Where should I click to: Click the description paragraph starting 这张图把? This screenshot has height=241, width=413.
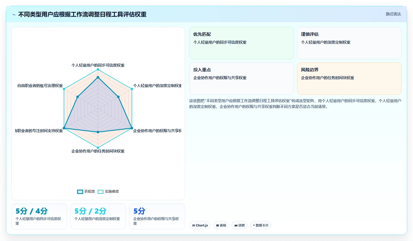click(x=295, y=104)
